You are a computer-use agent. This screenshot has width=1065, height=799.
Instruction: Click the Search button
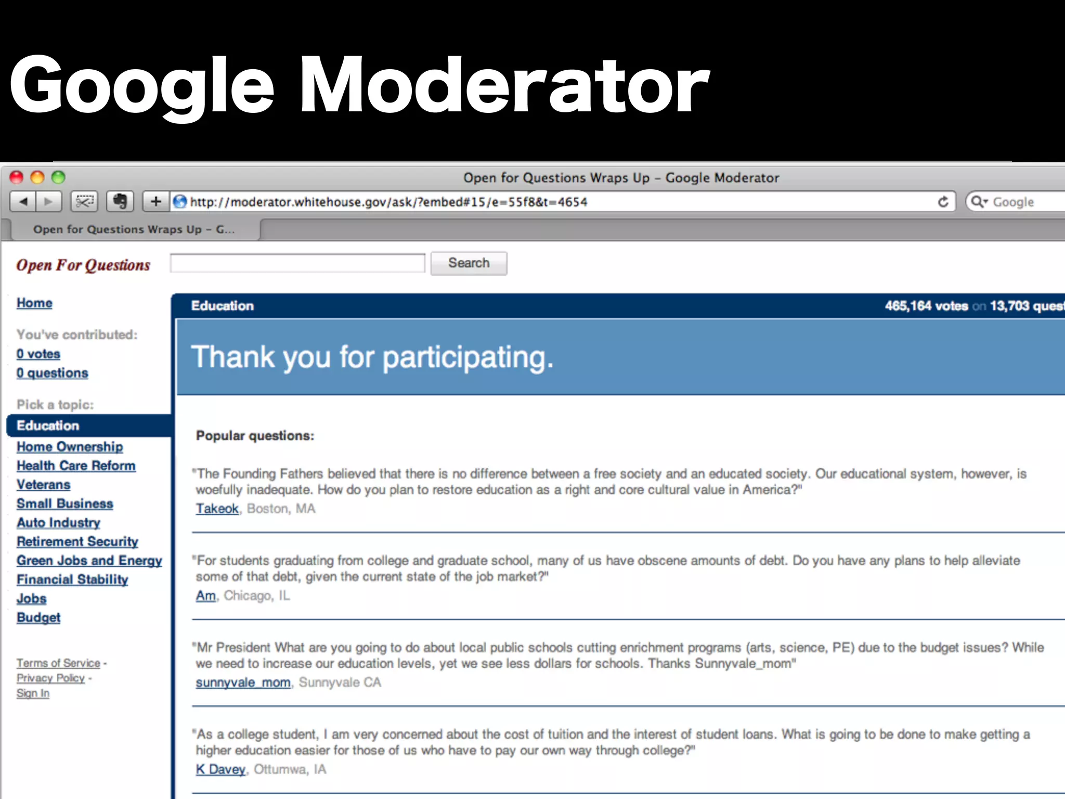[469, 263]
